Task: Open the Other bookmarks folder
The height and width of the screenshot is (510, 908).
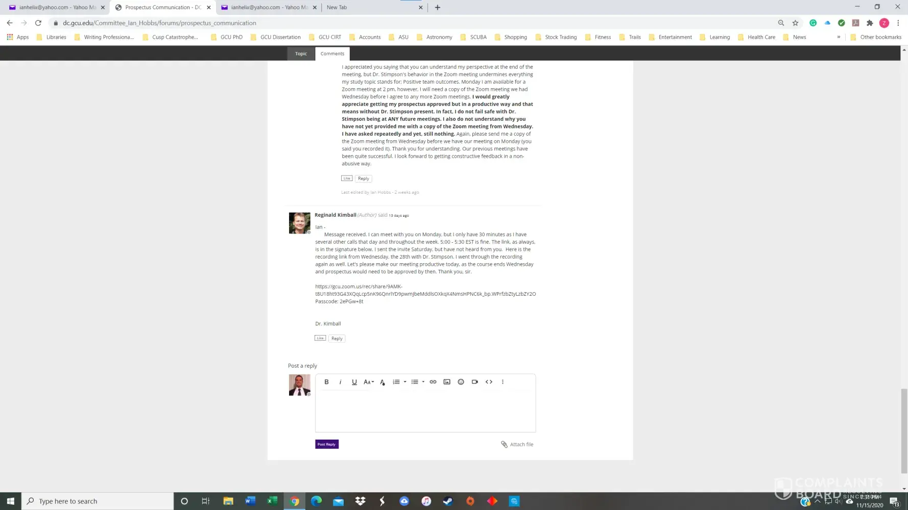Action: 876,37
